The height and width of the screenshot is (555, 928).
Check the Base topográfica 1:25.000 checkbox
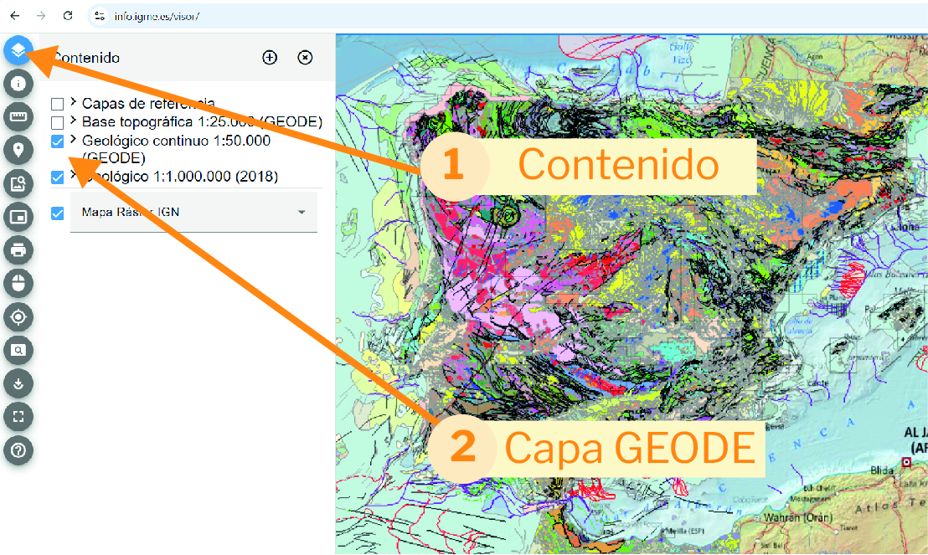(x=58, y=123)
